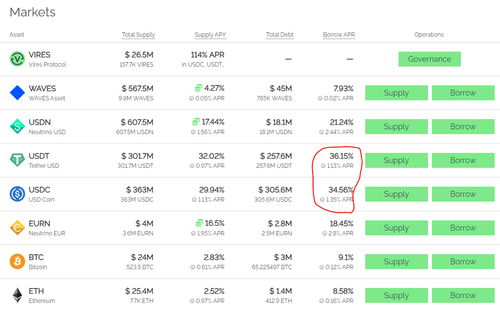The width and height of the screenshot is (500, 314).
Task: Click the USDN asset name
Action: coord(40,123)
